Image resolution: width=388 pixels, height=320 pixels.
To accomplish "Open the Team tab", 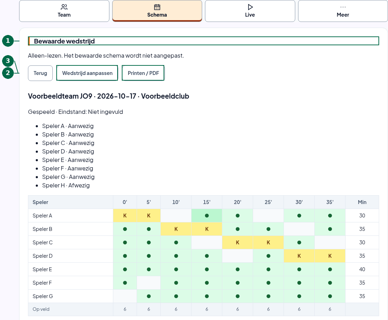I will pyautogui.click(x=64, y=11).
